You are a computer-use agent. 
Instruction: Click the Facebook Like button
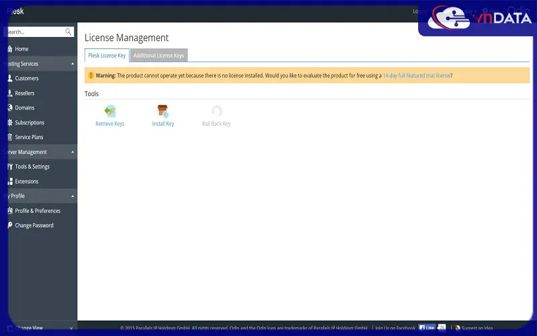[427, 327]
